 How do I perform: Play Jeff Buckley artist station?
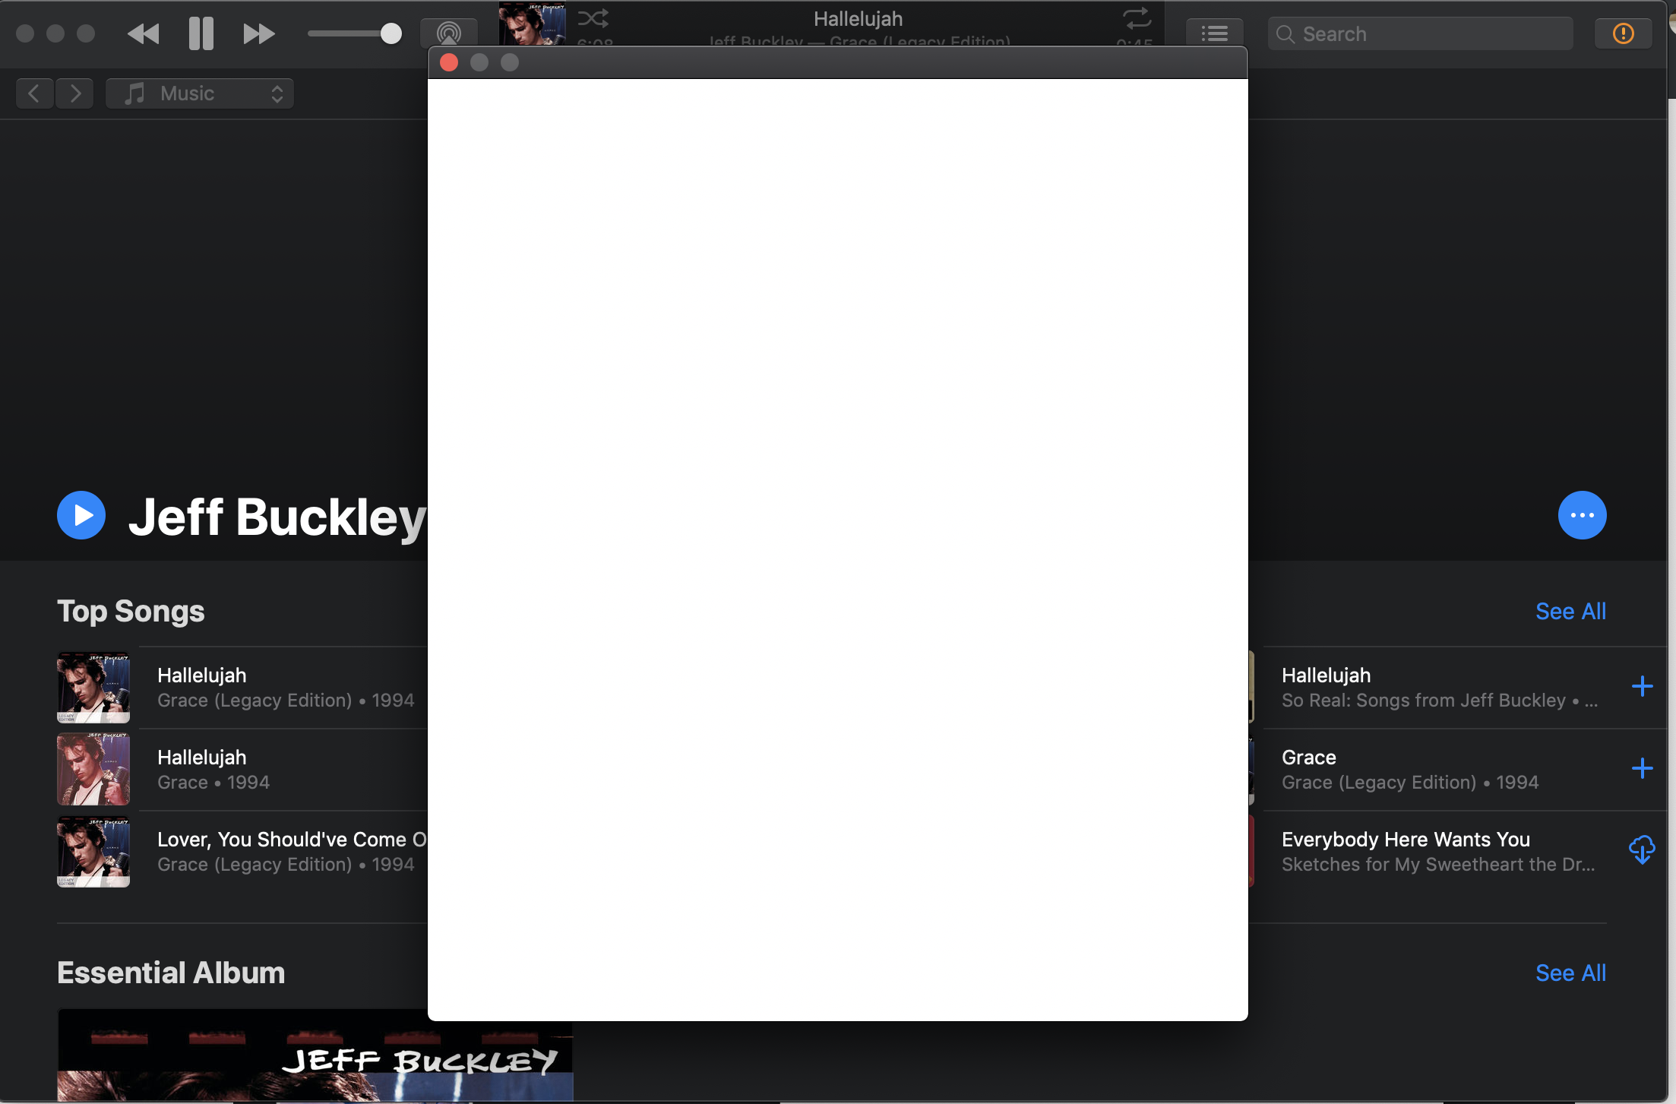coord(81,516)
